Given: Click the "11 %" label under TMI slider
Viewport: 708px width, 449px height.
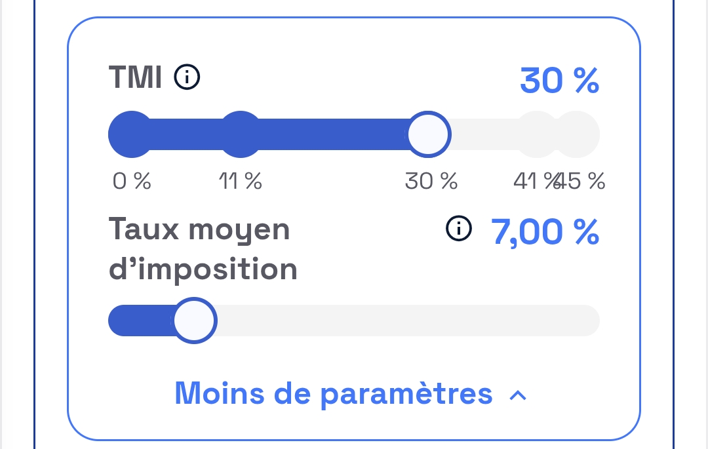Looking at the screenshot, I should point(240,181).
